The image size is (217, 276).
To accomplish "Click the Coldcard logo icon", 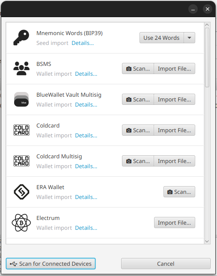I will (x=21, y=130).
